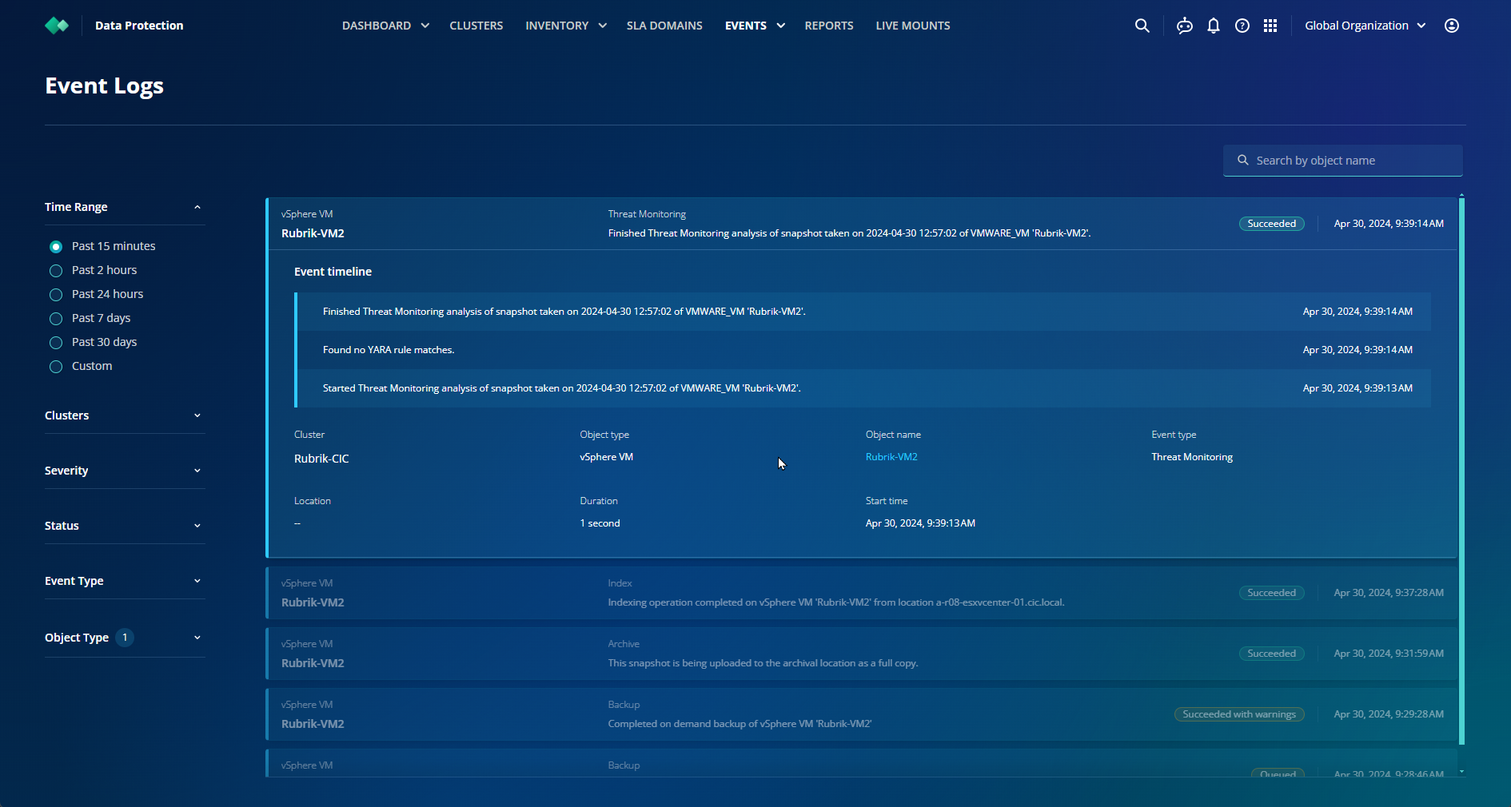Click the Rubrik-CIC cluster value

tap(321, 459)
